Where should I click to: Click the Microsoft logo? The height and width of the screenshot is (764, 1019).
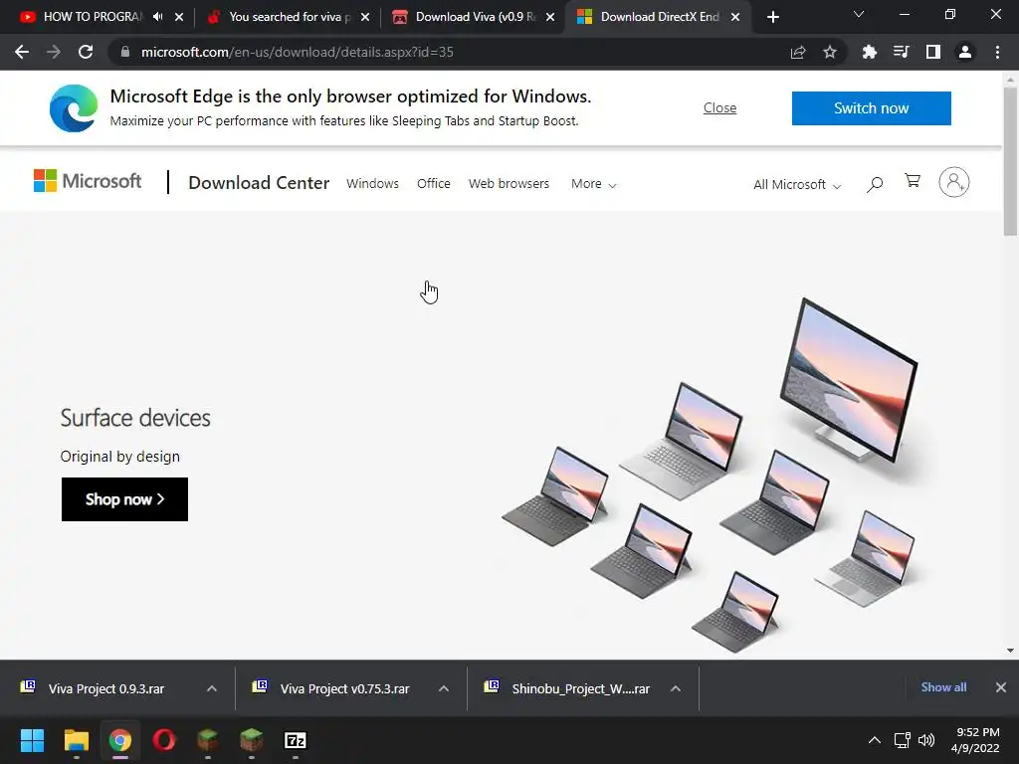tap(88, 181)
